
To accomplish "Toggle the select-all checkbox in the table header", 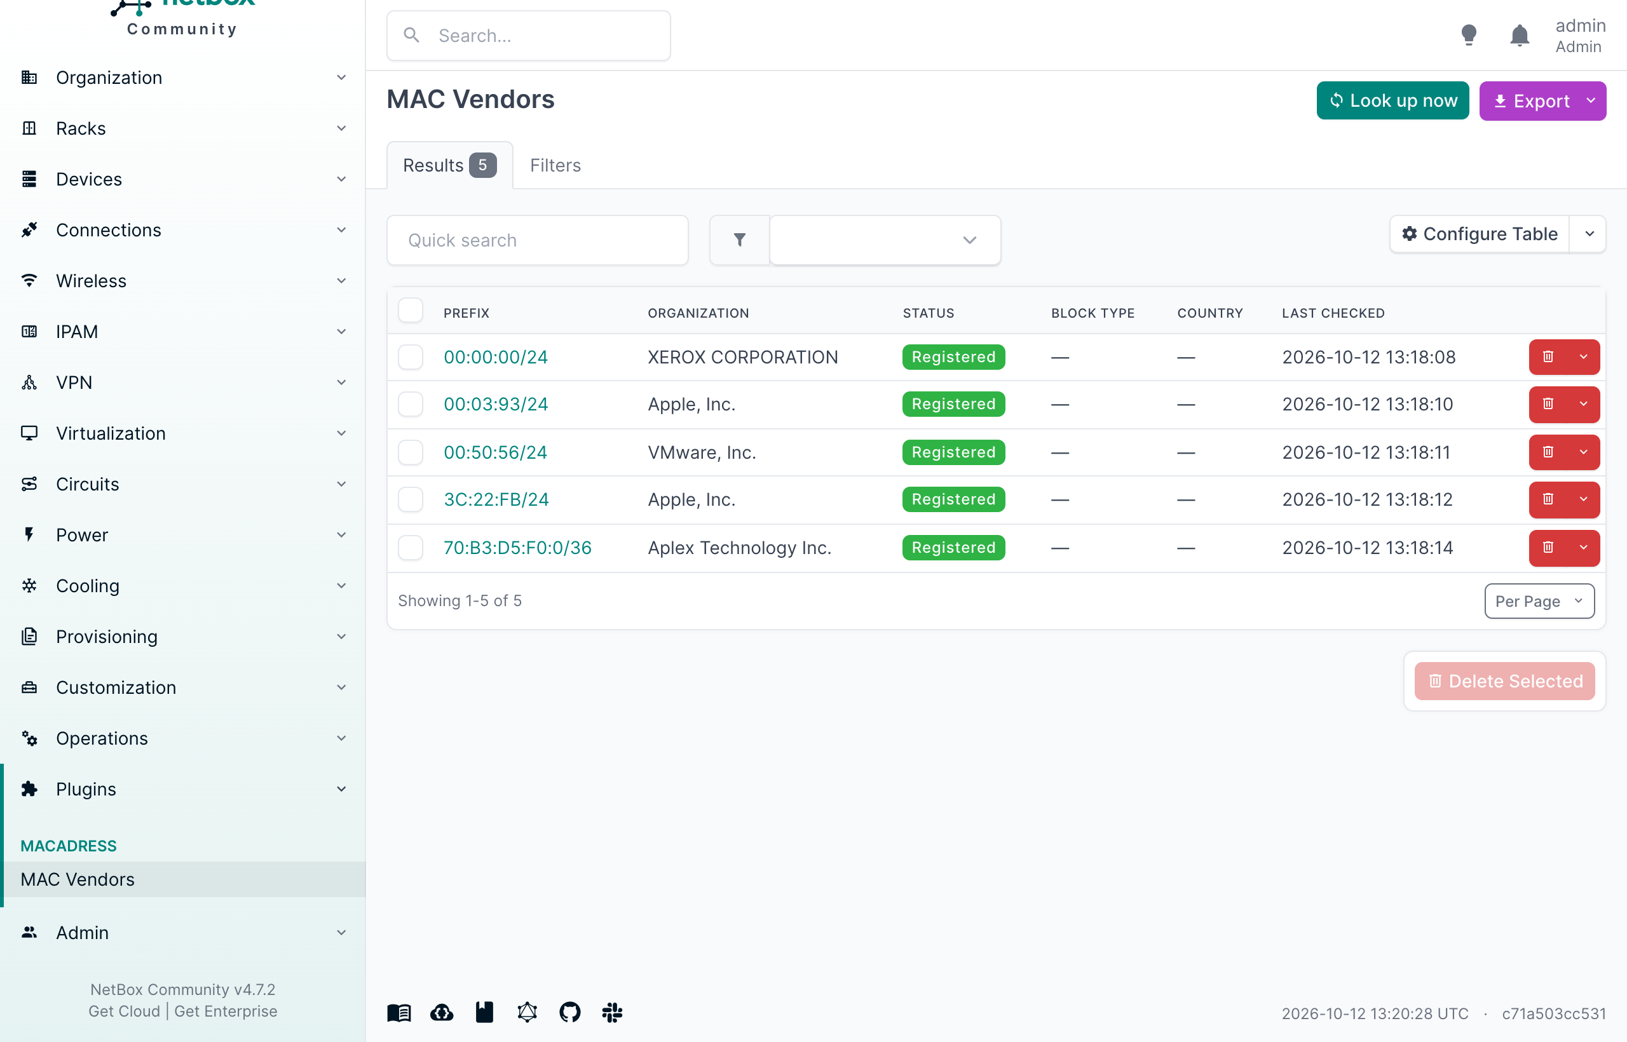I will (411, 311).
